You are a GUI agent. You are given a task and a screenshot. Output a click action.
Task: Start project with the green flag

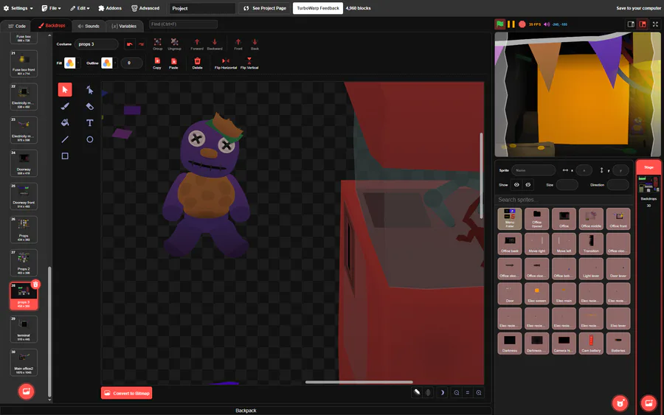(500, 24)
